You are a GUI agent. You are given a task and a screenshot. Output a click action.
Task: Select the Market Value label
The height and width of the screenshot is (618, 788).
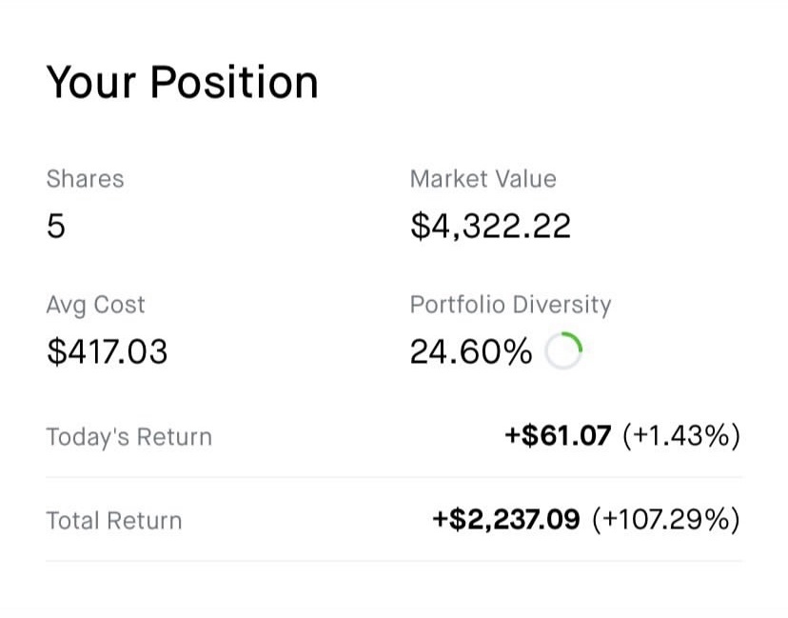483,179
